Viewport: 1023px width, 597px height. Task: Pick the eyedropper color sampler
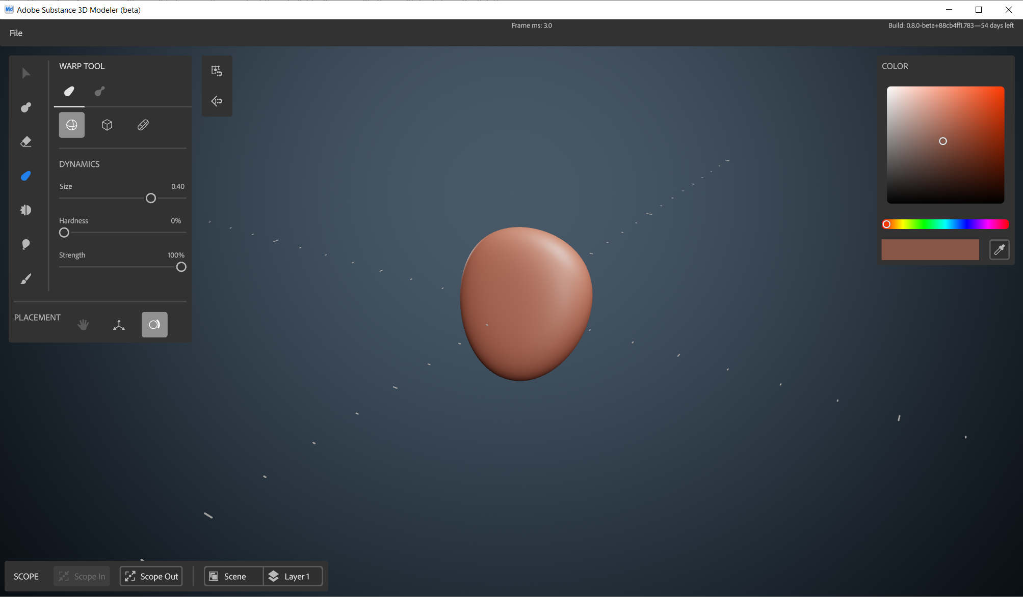[x=999, y=250]
